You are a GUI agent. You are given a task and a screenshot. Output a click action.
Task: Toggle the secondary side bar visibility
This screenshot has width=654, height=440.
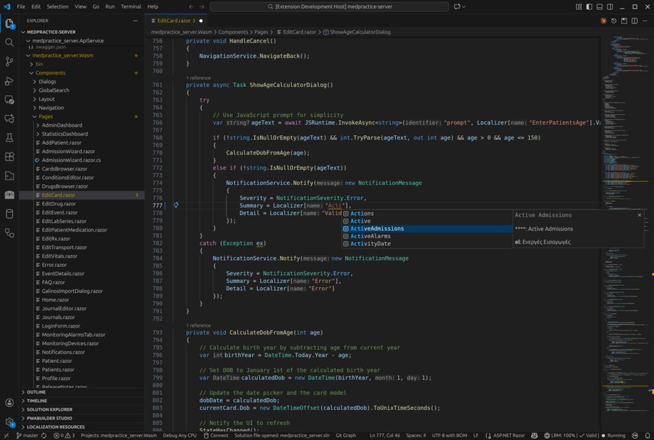coord(610,7)
